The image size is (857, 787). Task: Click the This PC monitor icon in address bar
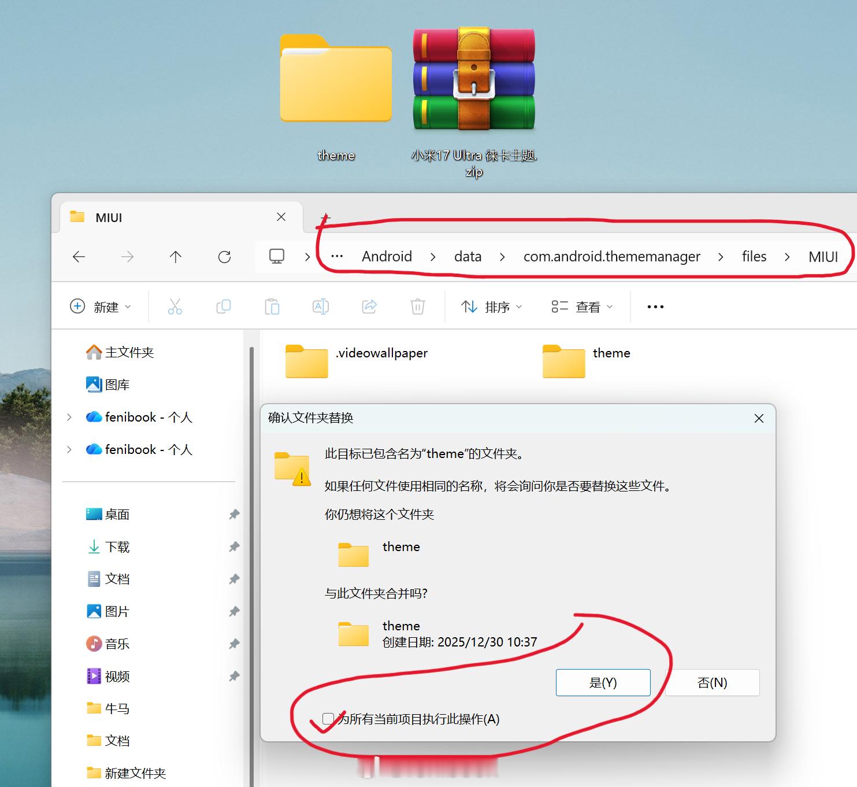277,256
